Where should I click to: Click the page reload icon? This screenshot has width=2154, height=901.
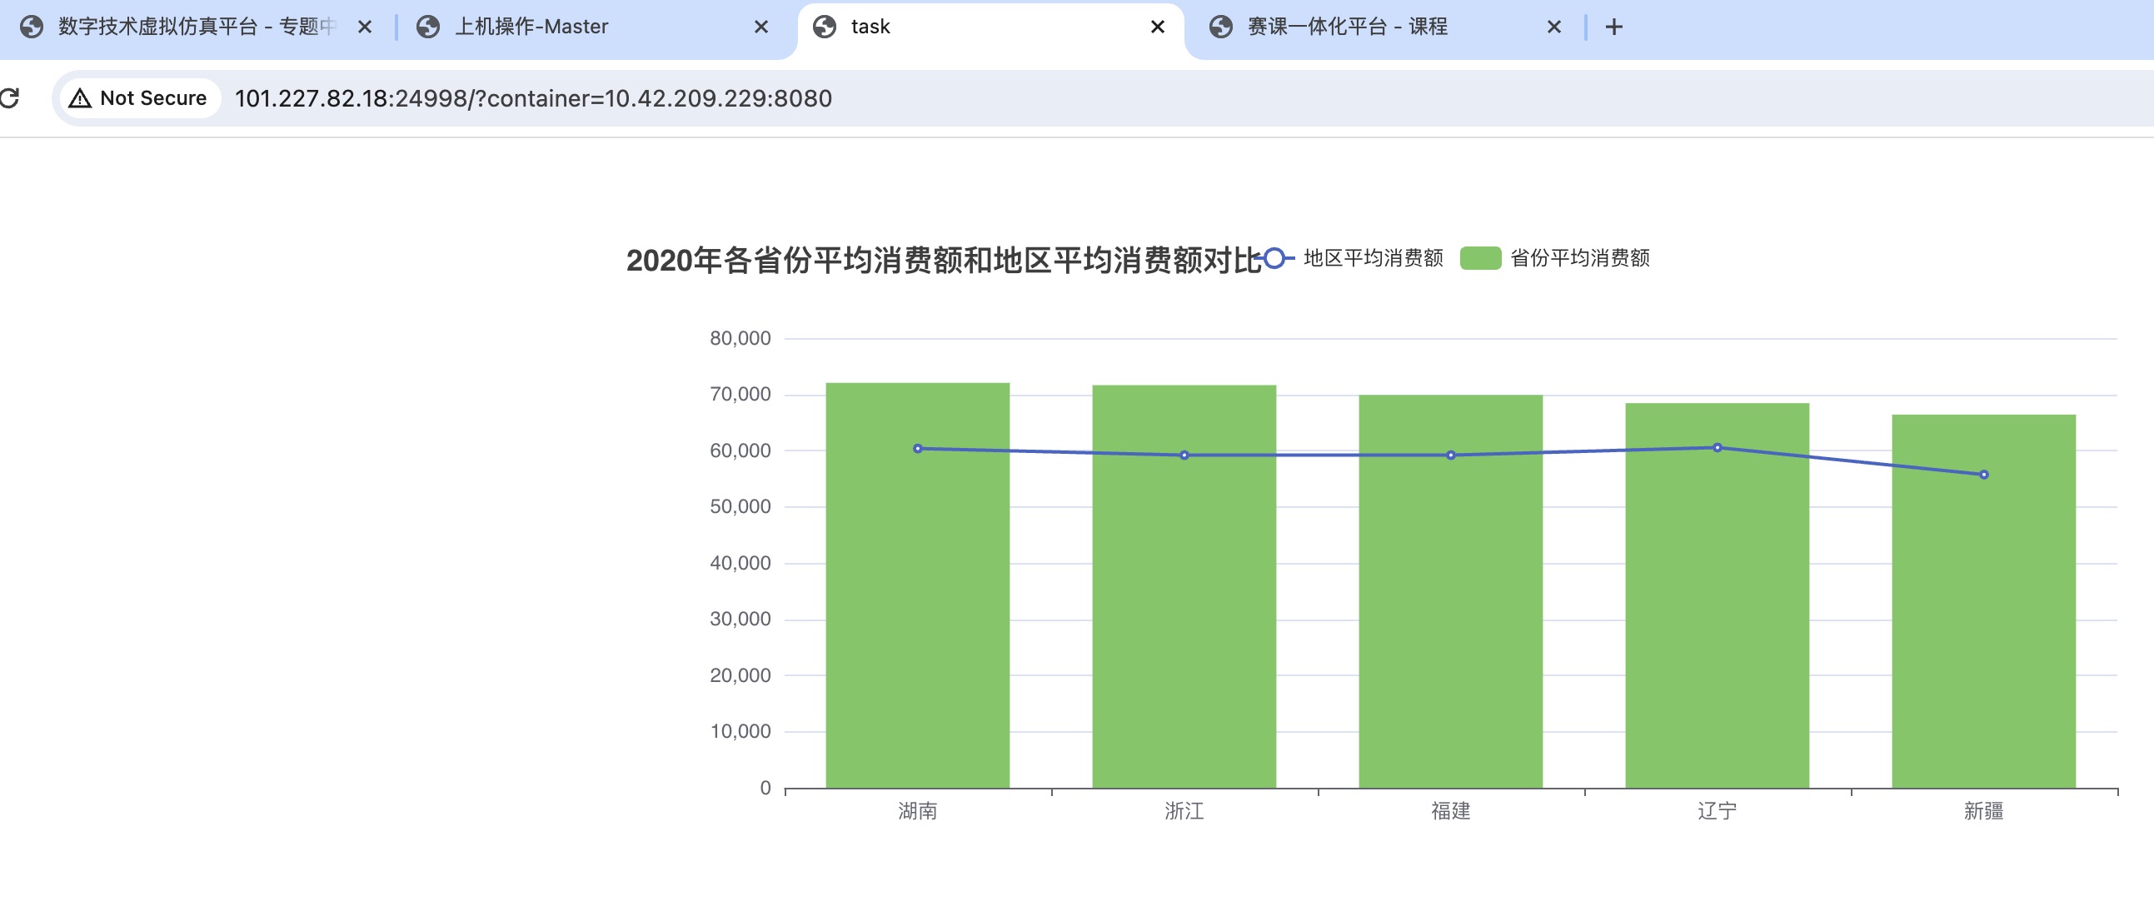[10, 98]
